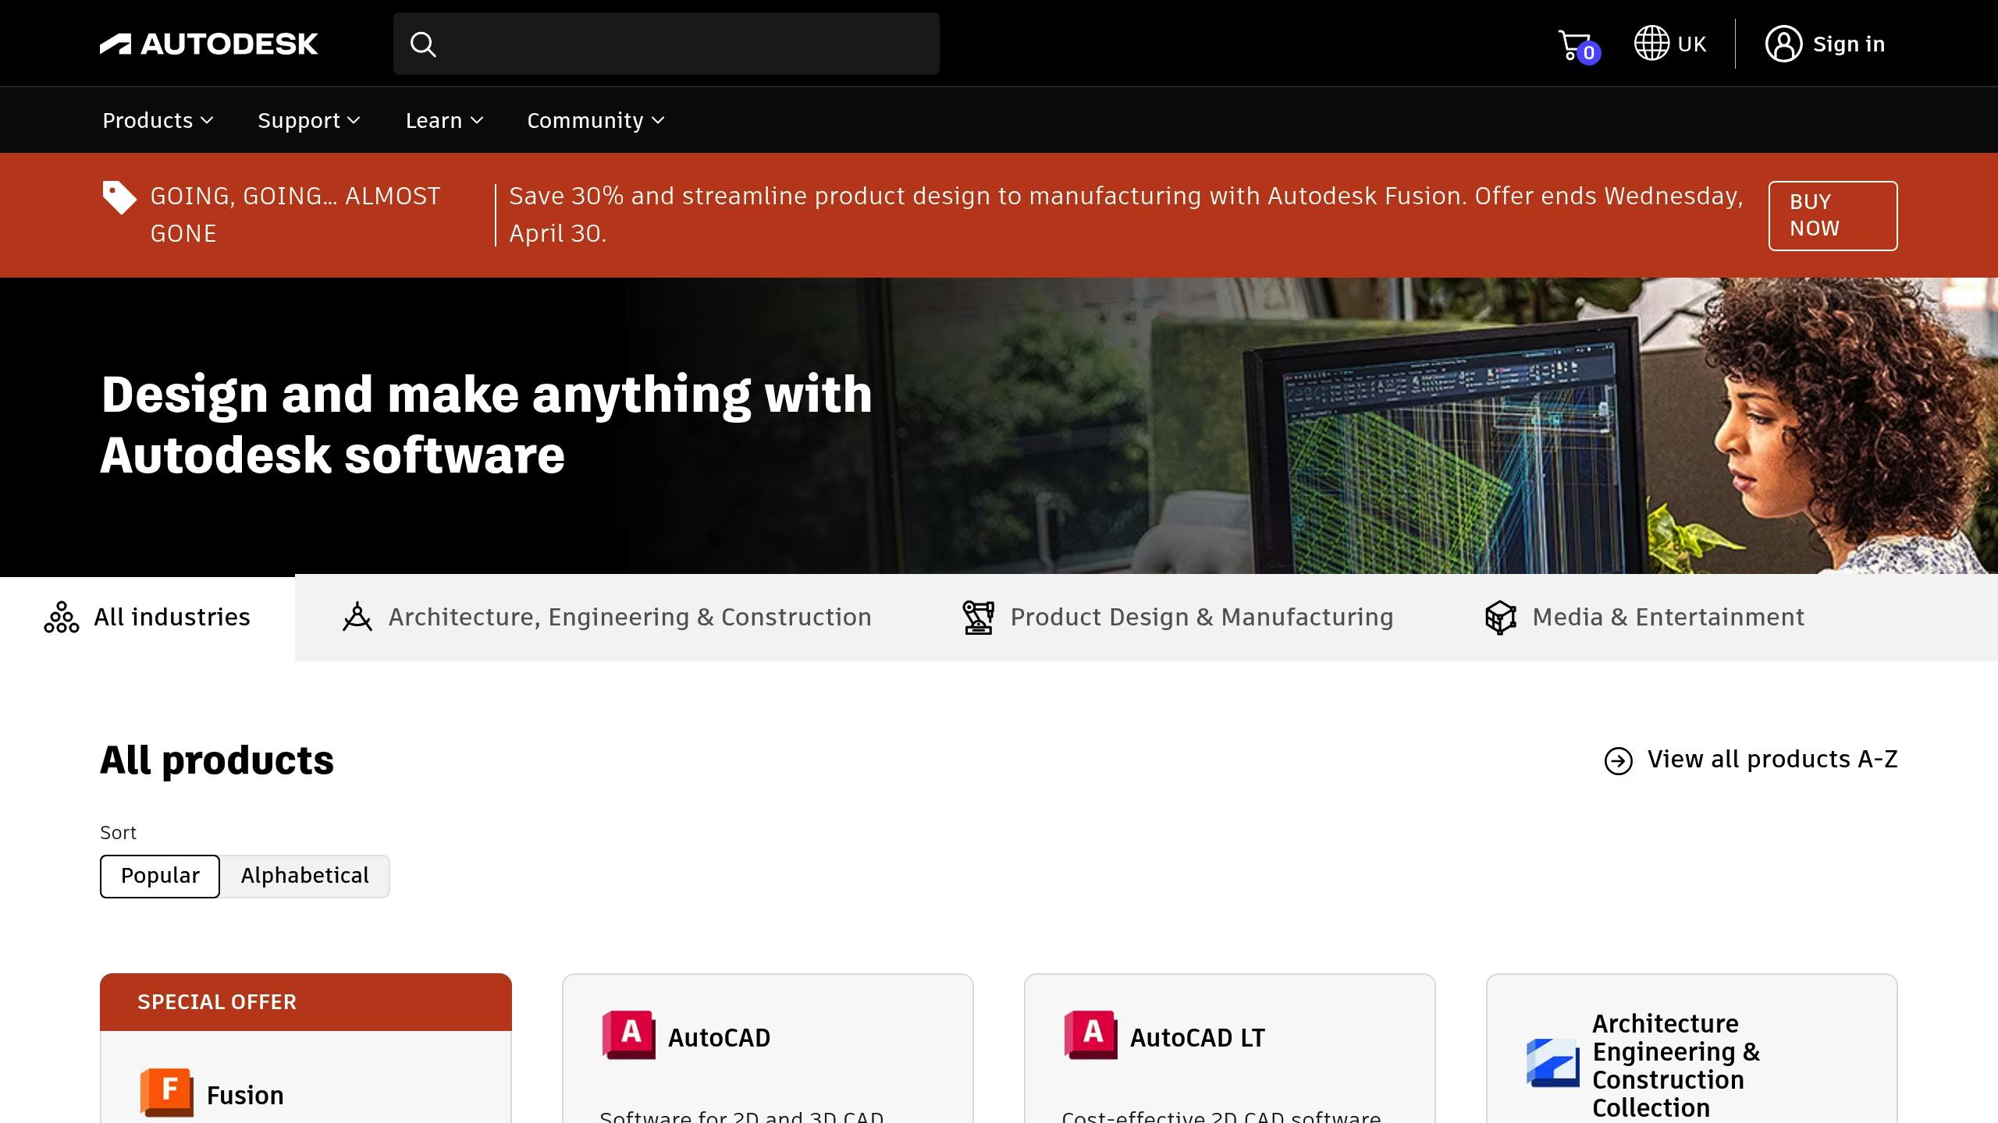Image resolution: width=1998 pixels, height=1123 pixels.
Task: Click the search magnifier icon
Action: [423, 44]
